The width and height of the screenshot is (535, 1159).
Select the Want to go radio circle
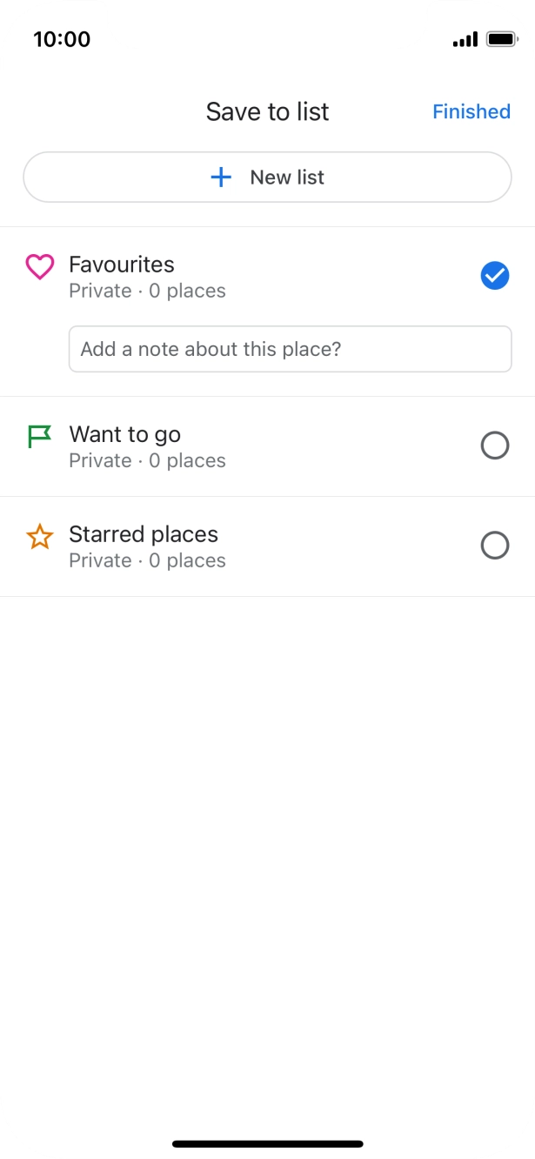pyautogui.click(x=494, y=446)
